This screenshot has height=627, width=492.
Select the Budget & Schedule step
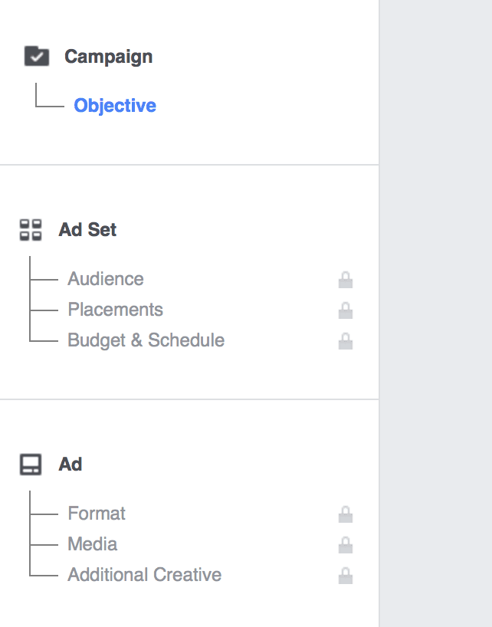click(x=146, y=340)
